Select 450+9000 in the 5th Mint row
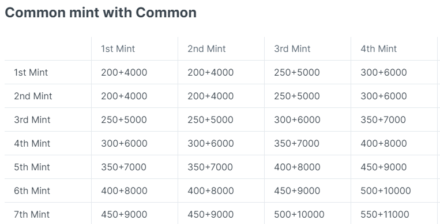Screen dimensions: 440x224 383,167
